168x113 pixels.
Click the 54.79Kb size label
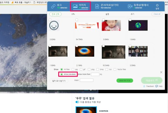tap(79, 39)
